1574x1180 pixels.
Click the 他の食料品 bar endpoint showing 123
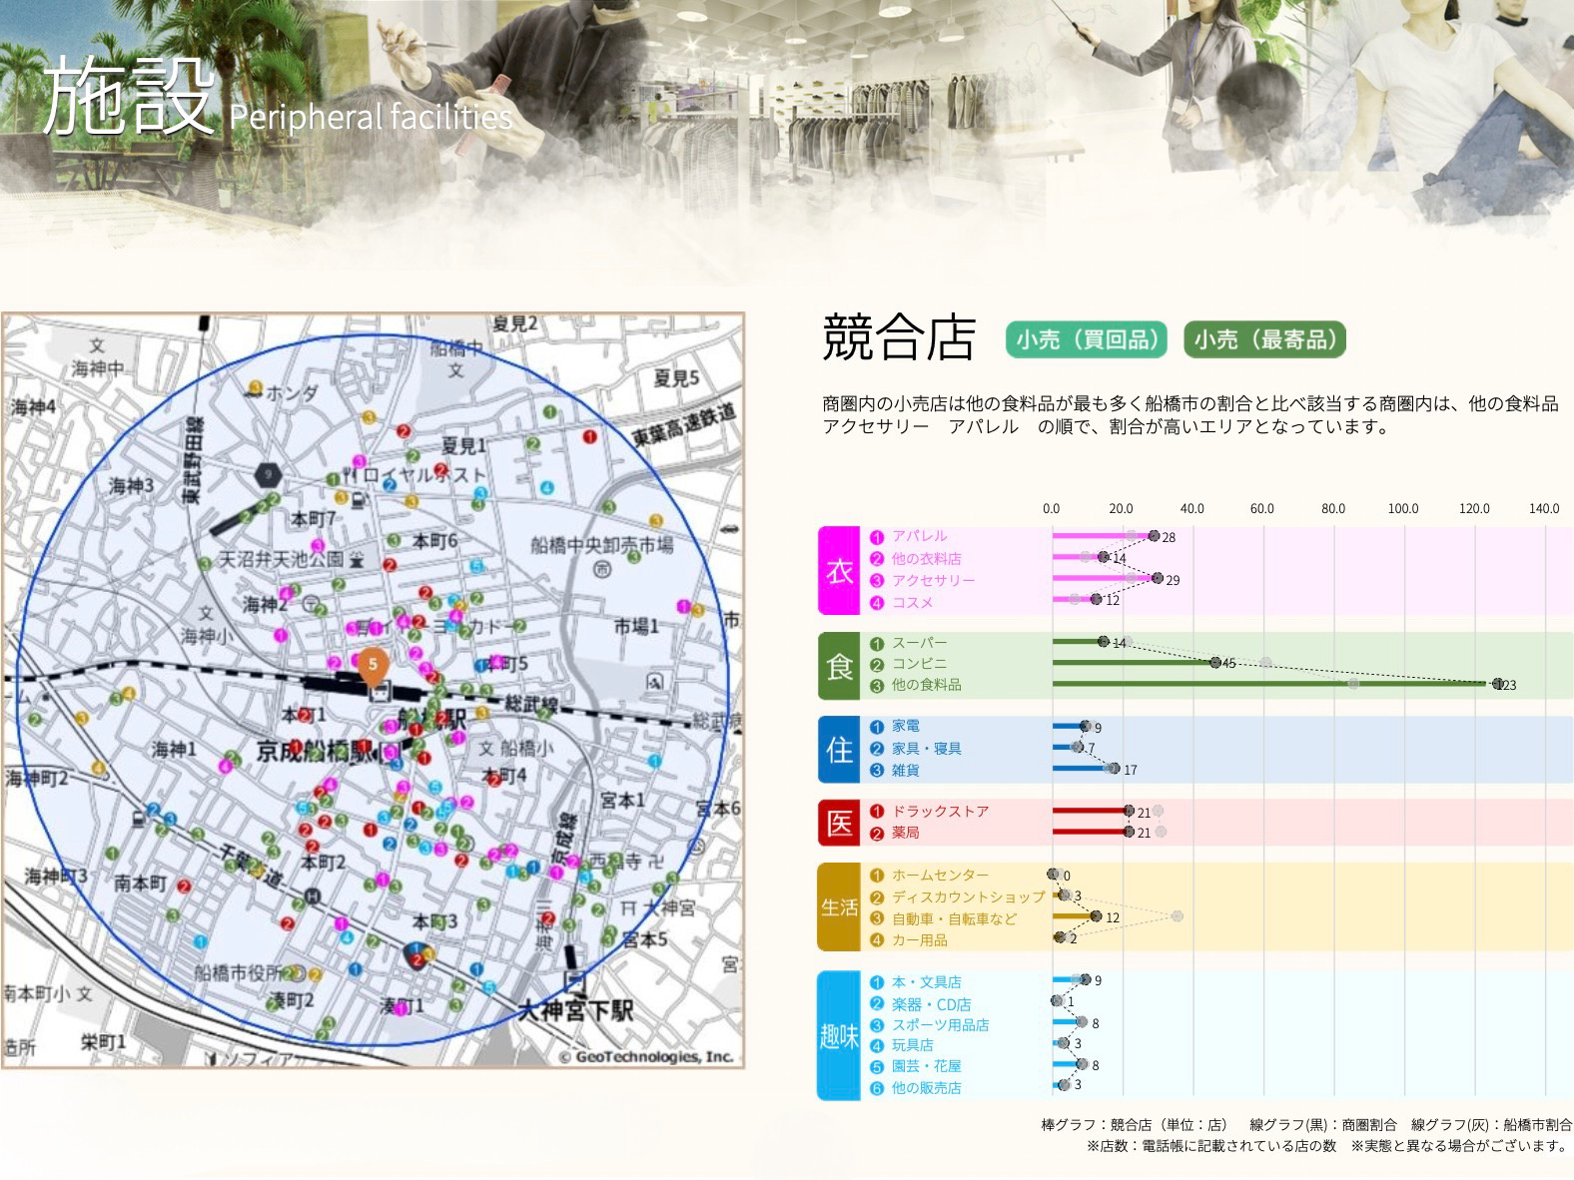tap(1496, 684)
